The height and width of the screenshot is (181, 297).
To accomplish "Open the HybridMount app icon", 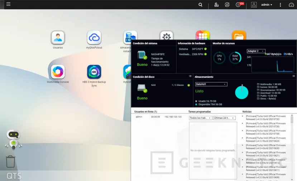I will click(127, 72).
